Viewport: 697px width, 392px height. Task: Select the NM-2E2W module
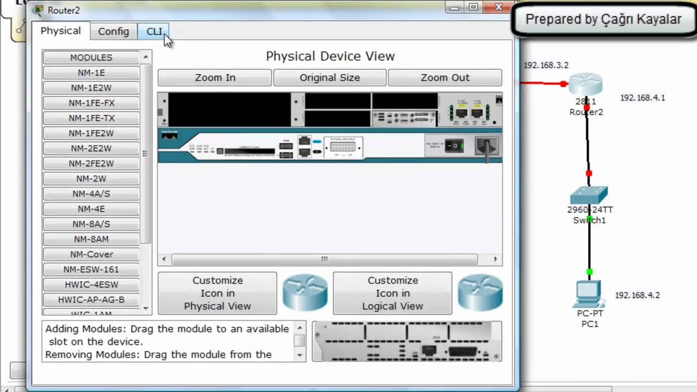pos(91,149)
